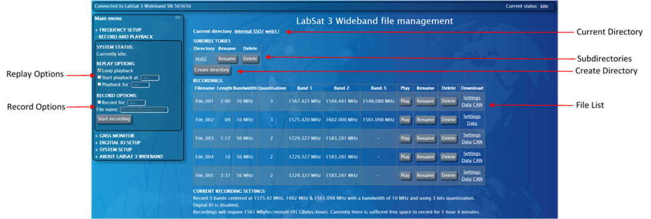Rename recording File_001
The image size is (651, 219).
[425, 101]
